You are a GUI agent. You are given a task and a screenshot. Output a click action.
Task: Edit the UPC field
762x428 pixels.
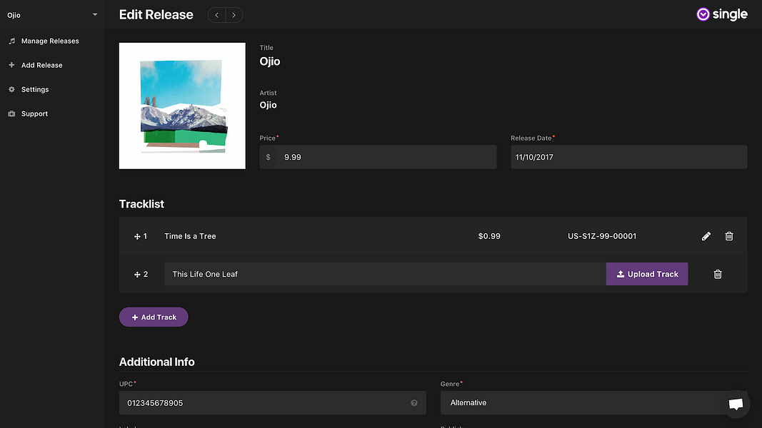[272, 403]
